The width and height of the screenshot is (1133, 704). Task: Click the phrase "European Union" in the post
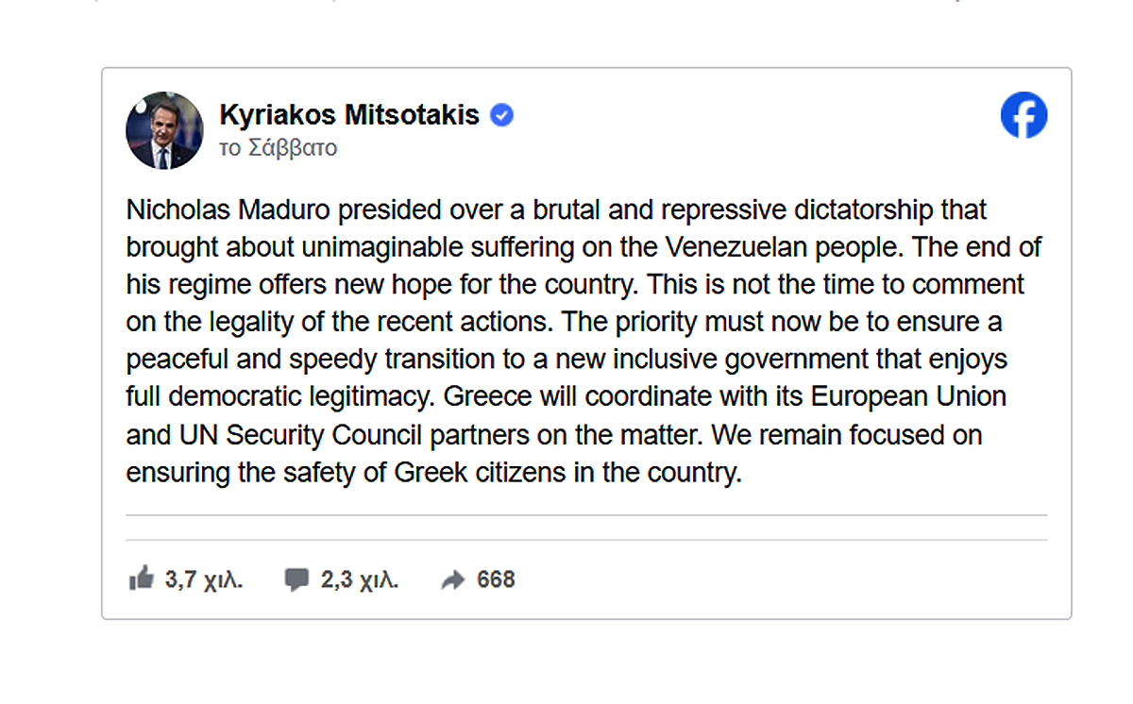(908, 396)
